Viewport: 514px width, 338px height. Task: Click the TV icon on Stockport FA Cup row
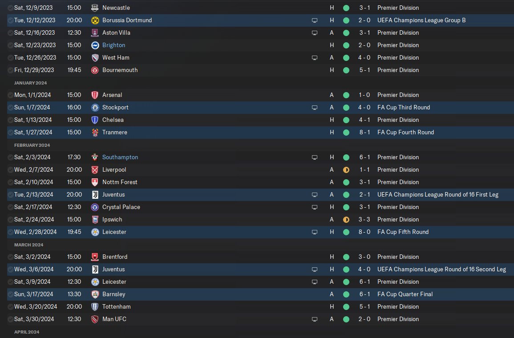click(x=315, y=107)
